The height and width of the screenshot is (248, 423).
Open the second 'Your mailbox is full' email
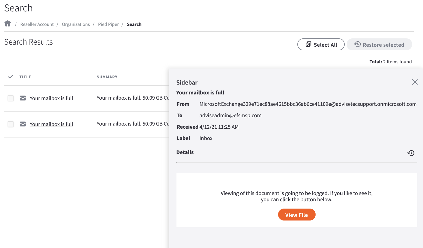click(51, 124)
